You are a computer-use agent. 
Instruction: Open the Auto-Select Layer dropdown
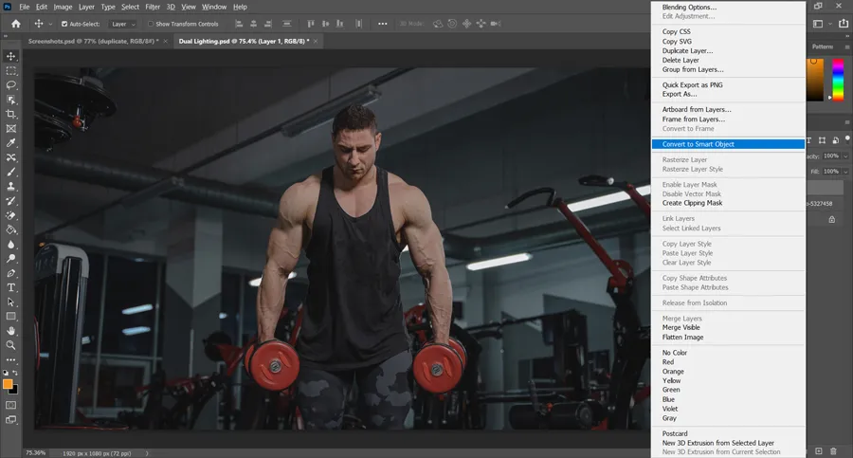point(123,24)
